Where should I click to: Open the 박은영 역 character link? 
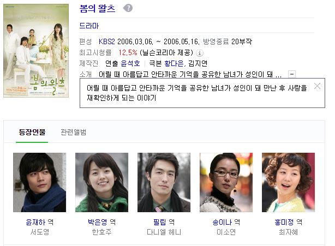click(101, 222)
